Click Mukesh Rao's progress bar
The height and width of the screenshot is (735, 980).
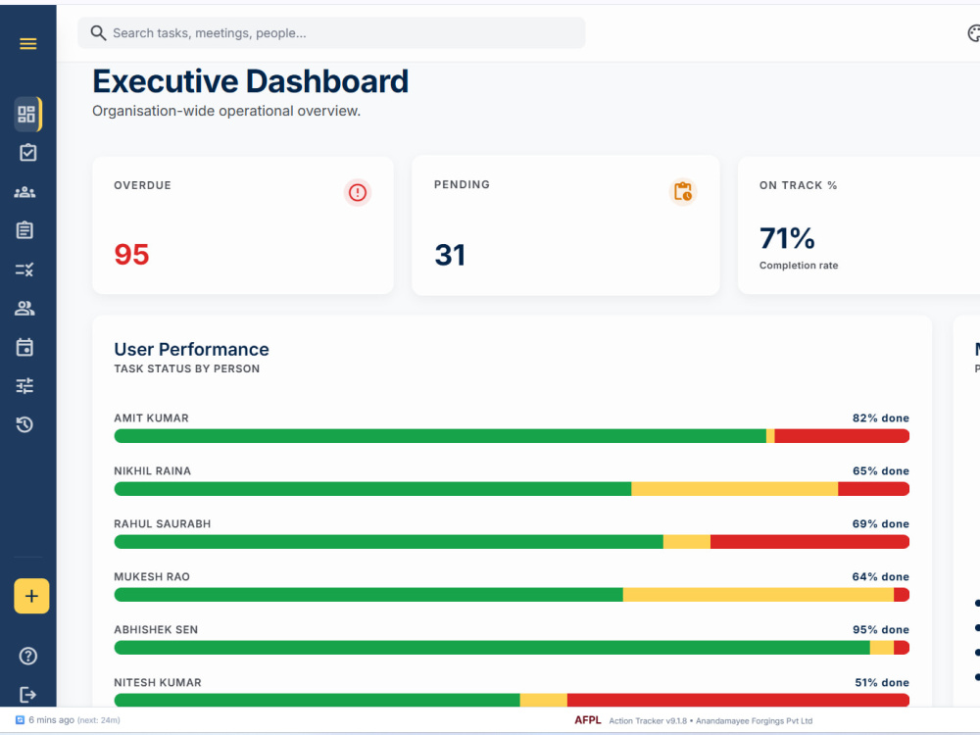point(512,595)
